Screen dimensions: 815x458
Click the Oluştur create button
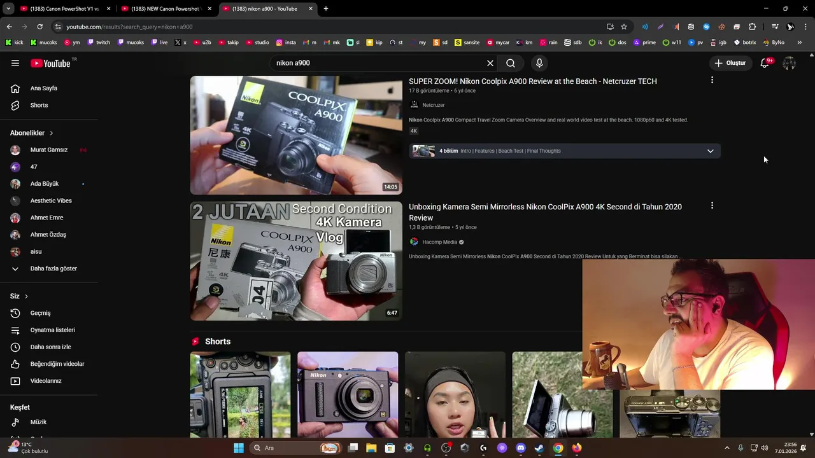coord(730,63)
